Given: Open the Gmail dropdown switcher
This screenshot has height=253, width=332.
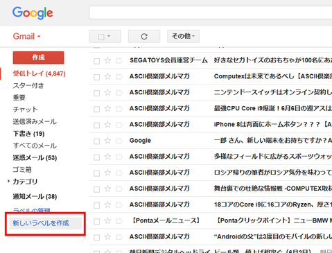Looking at the screenshot, I should click(x=26, y=36).
